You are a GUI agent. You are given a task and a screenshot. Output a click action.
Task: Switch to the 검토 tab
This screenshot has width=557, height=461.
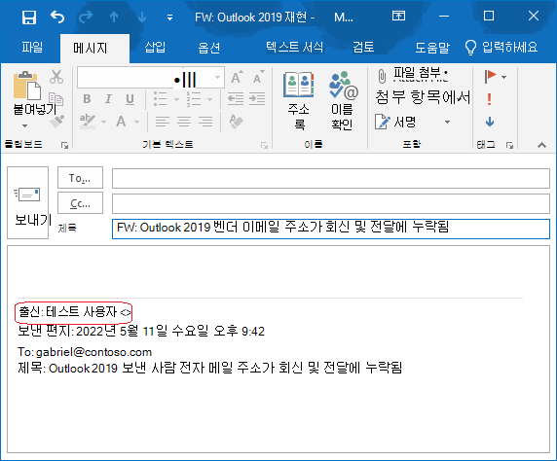tap(363, 47)
